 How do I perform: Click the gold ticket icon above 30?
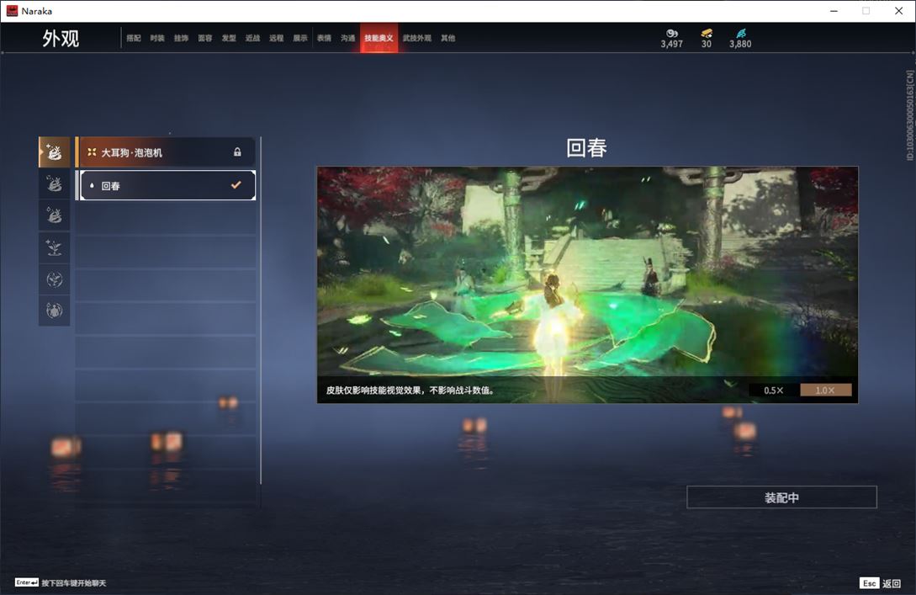point(707,34)
